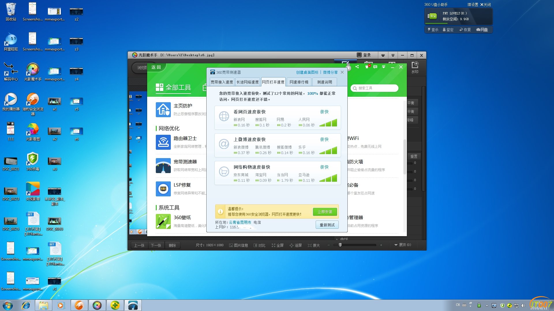Open the 光影看图 desktop shortcut
Image resolution: width=554 pixels, height=311 pixels.
point(33,131)
